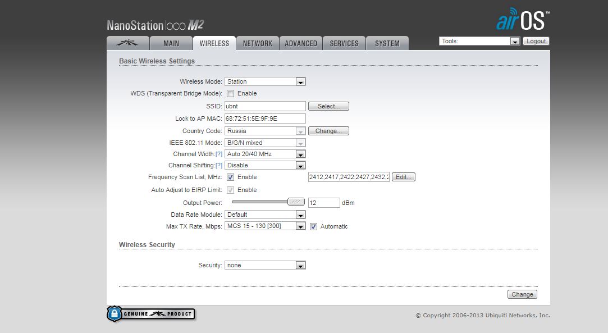608x333 pixels.
Task: Toggle Frequency Scan List Enable checkbox
Action: pos(231,177)
